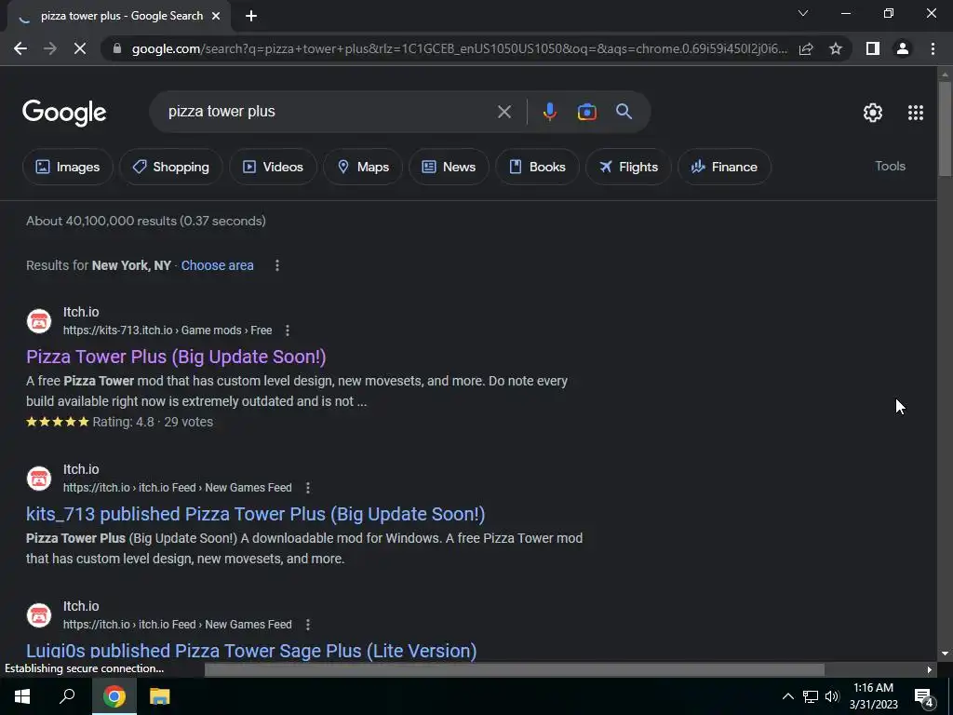This screenshot has height=715, width=953.
Task: Open File Explorer from taskbar
Action: 159,696
